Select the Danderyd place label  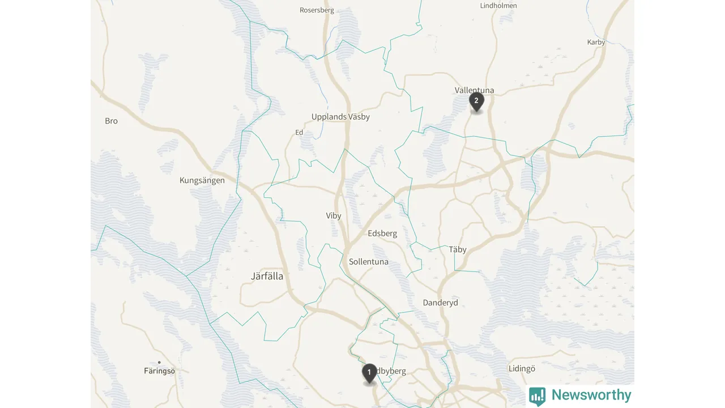(x=440, y=303)
